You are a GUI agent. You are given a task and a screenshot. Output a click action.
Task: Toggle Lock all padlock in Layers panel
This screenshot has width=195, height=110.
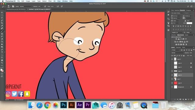coord(184,56)
